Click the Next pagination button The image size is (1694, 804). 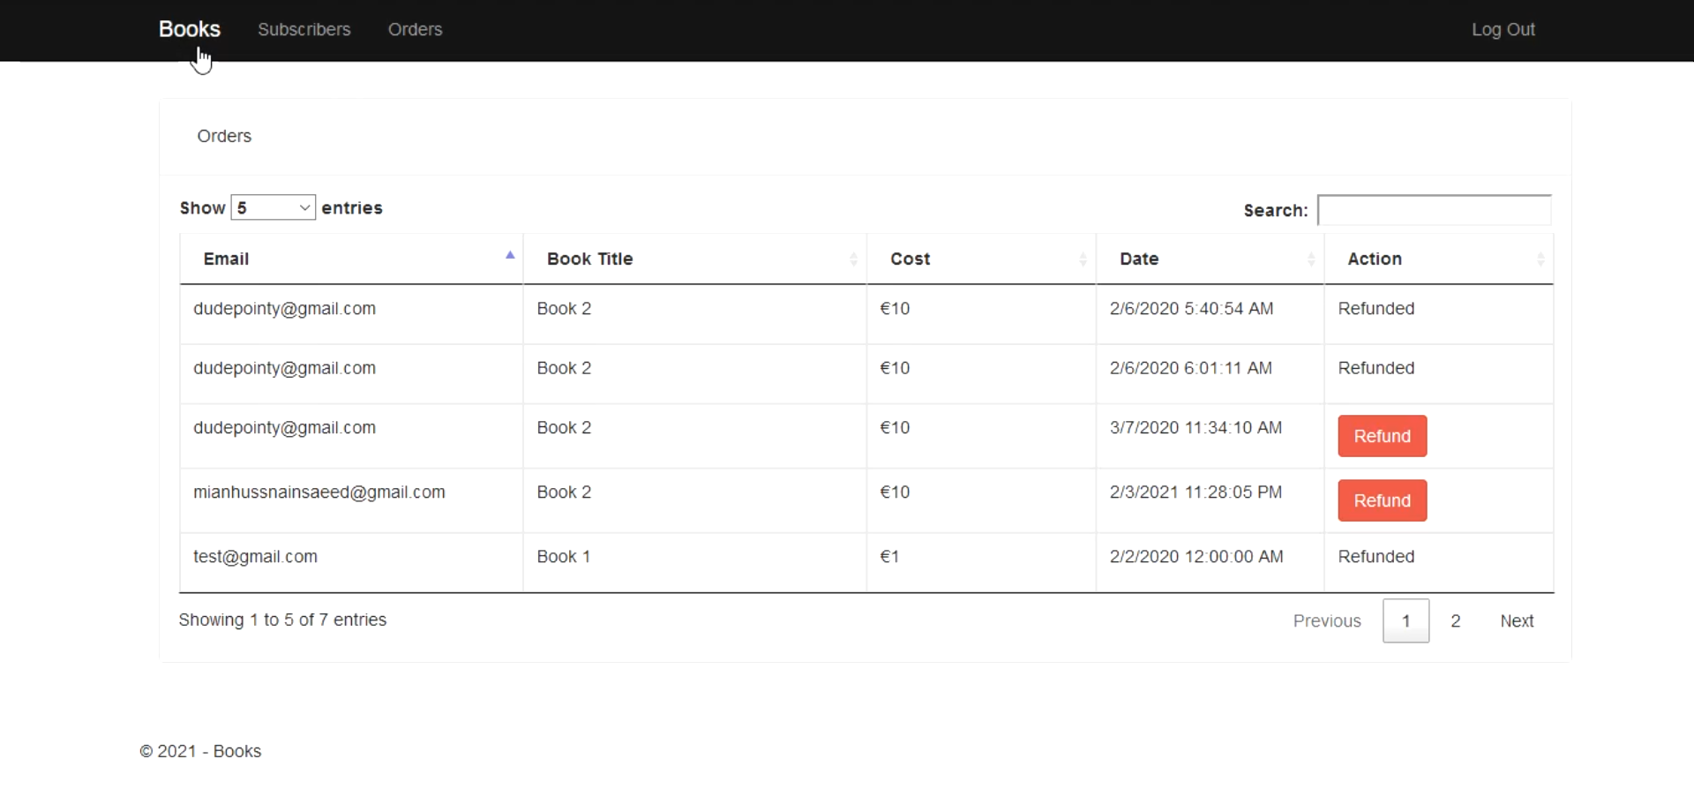[1516, 621]
